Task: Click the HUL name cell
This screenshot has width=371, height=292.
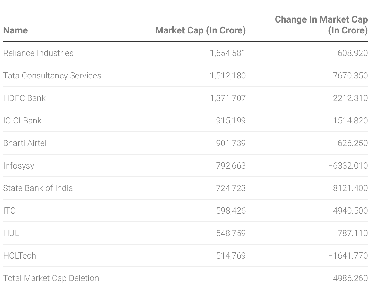Action: (x=11, y=233)
